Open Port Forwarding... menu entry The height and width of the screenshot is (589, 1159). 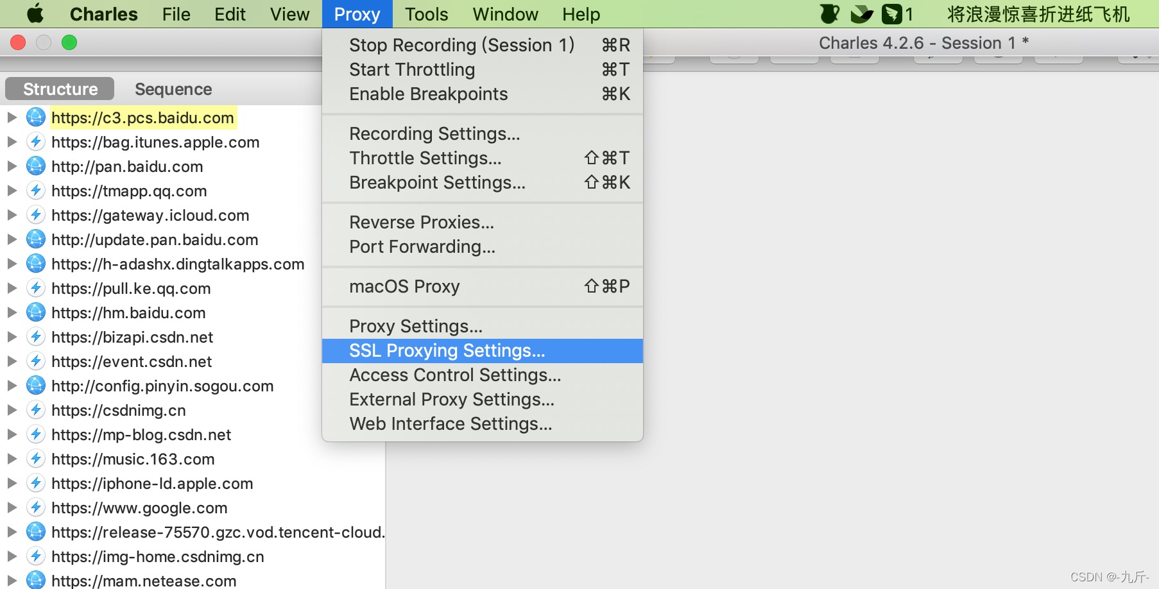point(483,246)
